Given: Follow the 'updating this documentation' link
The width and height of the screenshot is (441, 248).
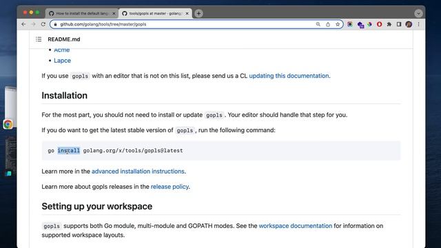Looking at the screenshot, I should click(x=289, y=76).
